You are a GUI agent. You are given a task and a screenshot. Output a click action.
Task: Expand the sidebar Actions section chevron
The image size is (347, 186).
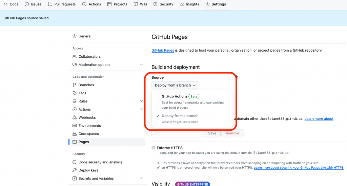[x=141, y=109]
